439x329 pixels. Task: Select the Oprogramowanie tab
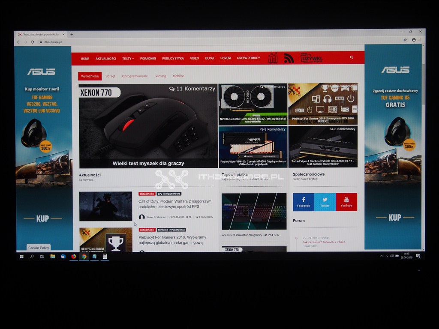point(135,76)
